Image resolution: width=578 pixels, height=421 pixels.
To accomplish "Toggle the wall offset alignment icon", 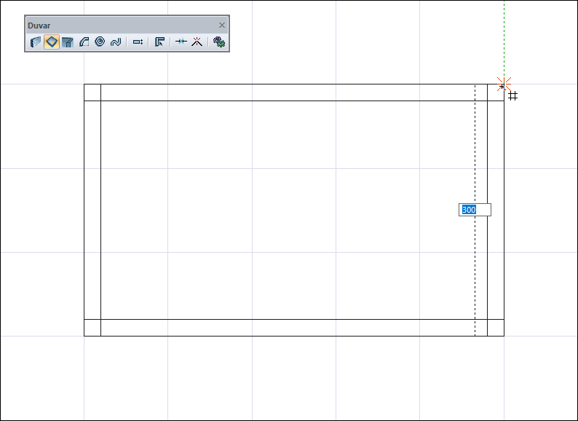I will 138,42.
